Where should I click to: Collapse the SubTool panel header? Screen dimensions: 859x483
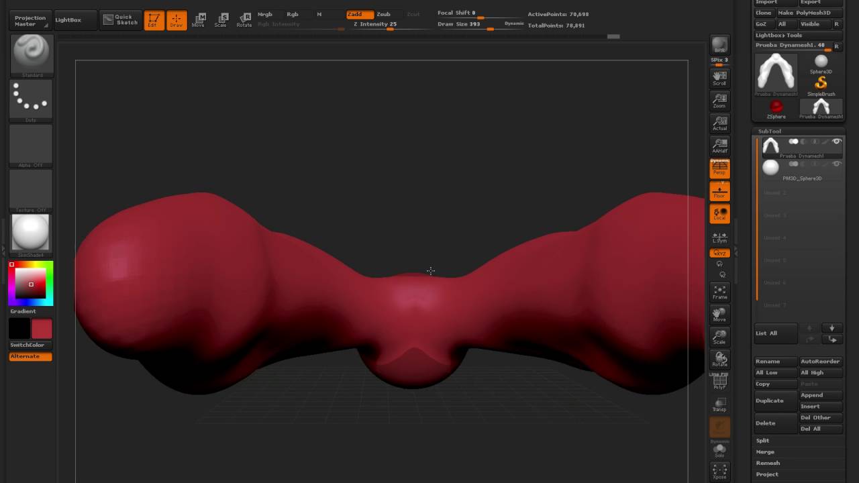(770, 131)
